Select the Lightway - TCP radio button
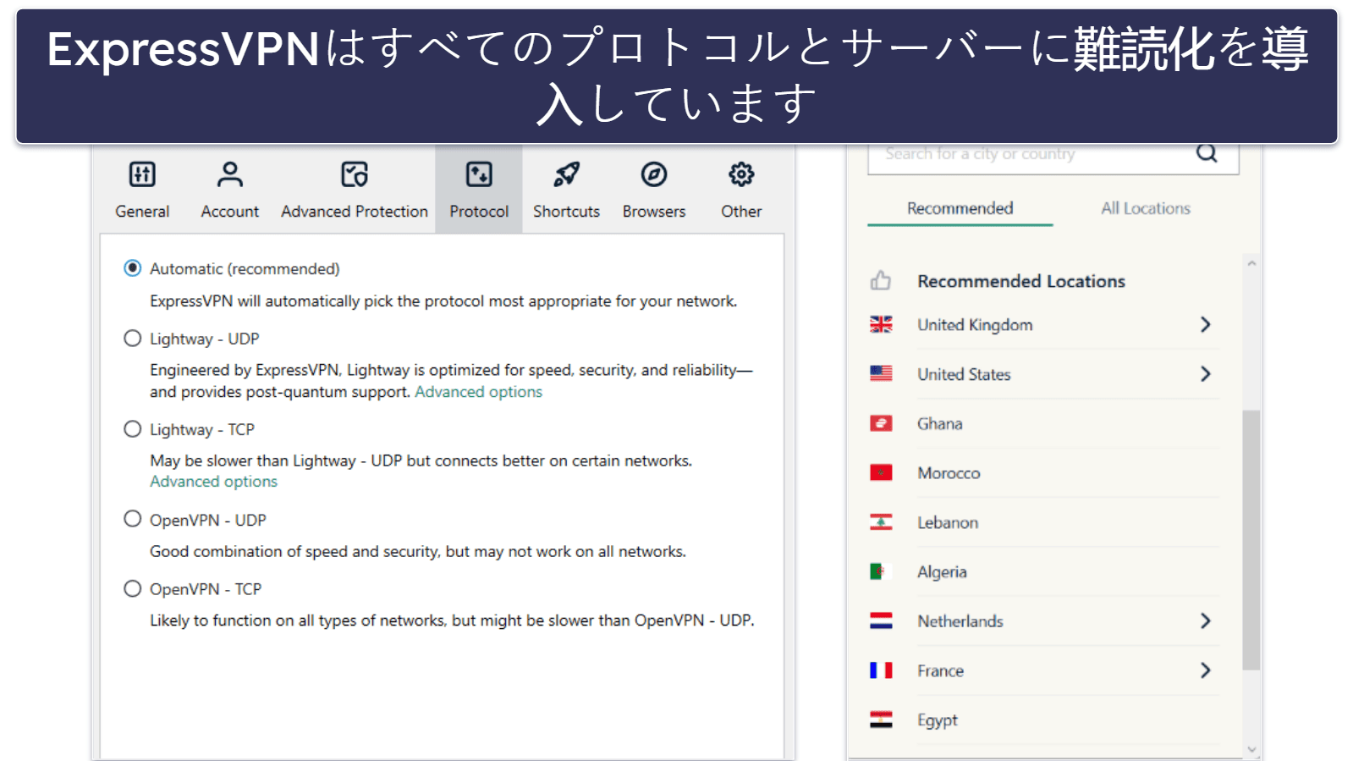The width and height of the screenshot is (1353, 761). [x=132, y=429]
